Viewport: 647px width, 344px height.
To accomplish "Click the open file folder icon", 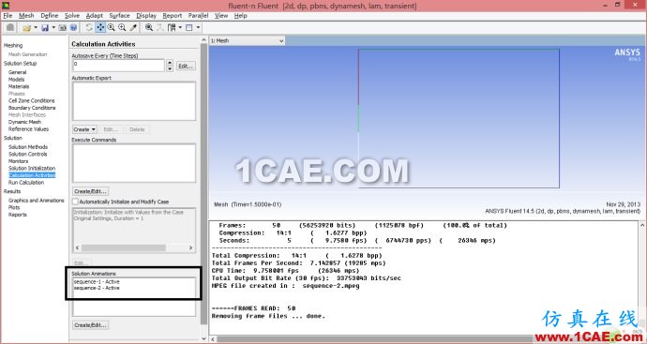I will [27, 27].
